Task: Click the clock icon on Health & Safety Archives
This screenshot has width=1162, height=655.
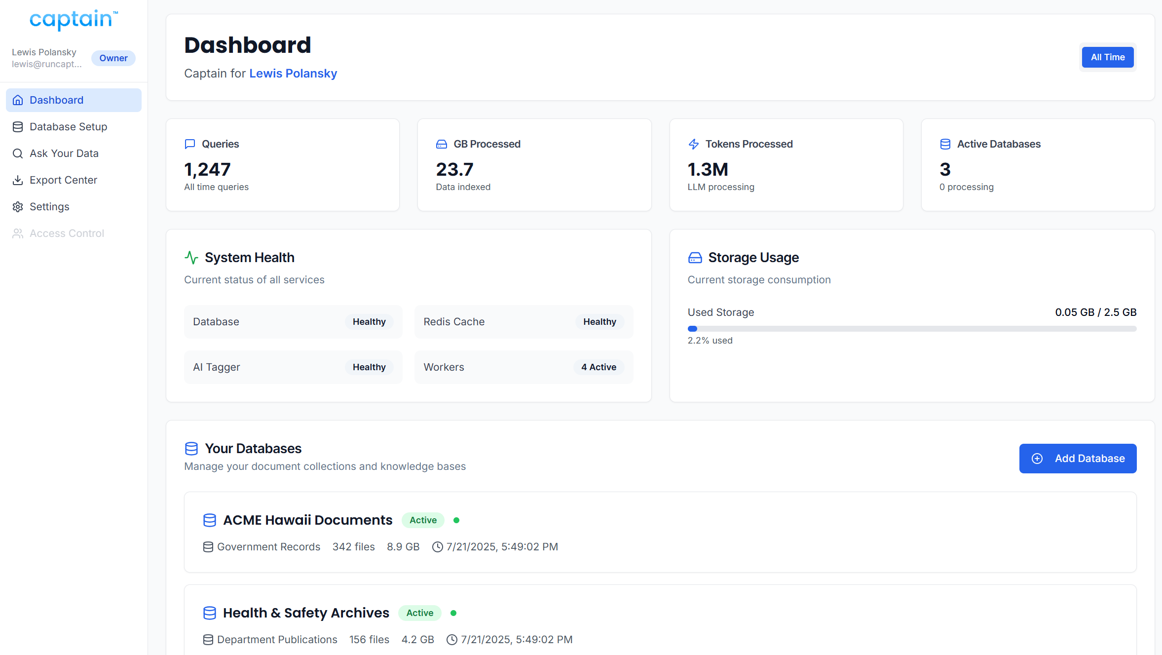Action: [x=451, y=640]
